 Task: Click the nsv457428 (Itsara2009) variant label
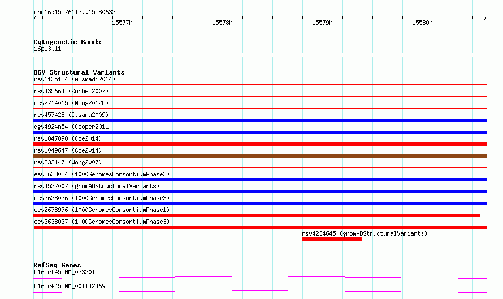71,115
